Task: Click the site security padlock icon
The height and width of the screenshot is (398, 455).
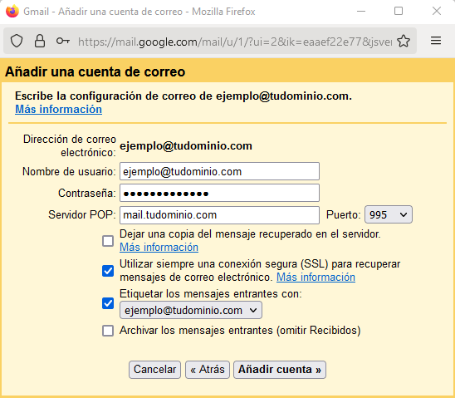Action: click(x=40, y=41)
